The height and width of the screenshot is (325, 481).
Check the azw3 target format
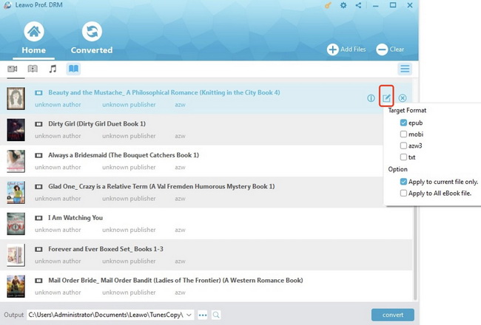coord(403,146)
